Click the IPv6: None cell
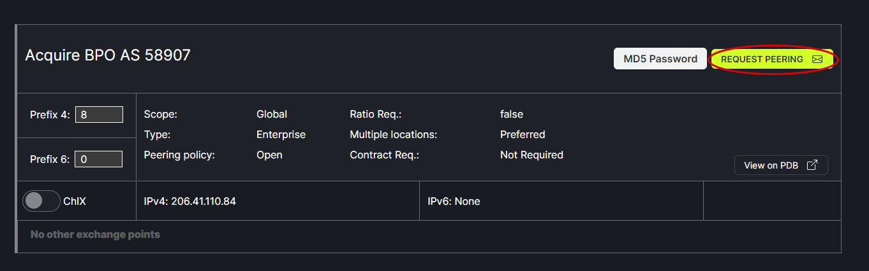The height and width of the screenshot is (271, 869). tap(454, 201)
